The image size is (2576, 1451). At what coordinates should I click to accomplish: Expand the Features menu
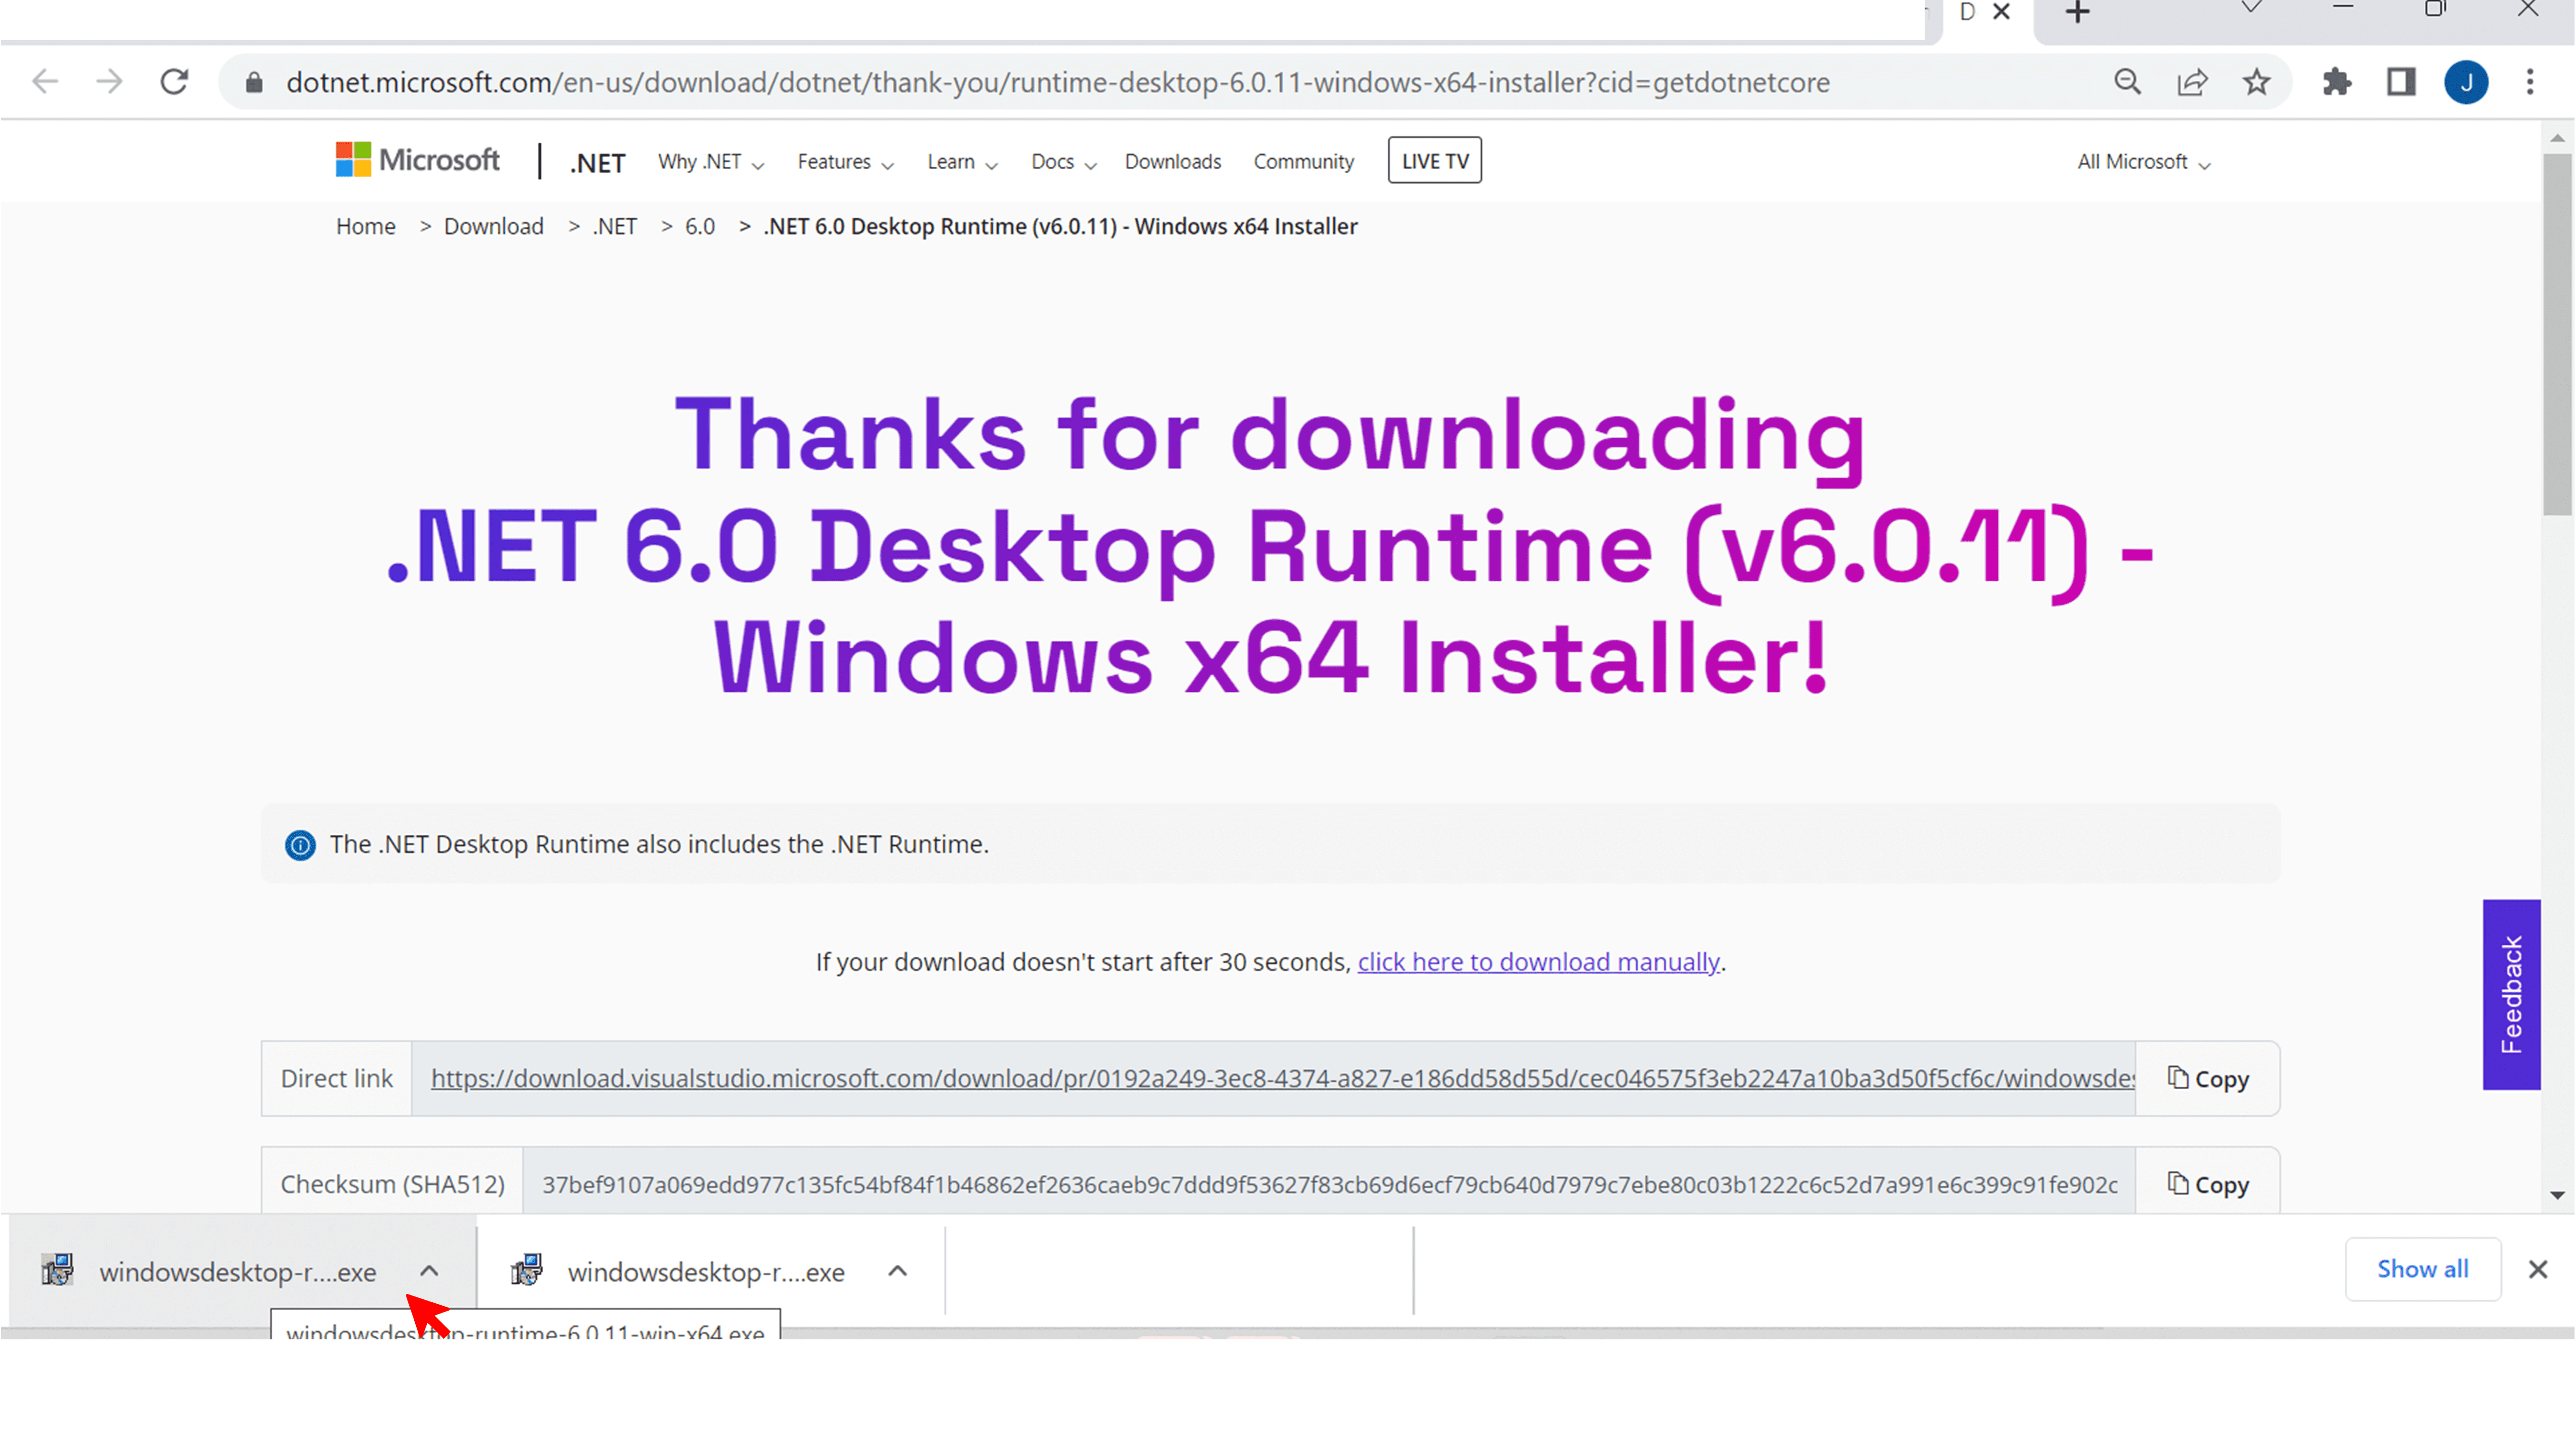tap(845, 162)
